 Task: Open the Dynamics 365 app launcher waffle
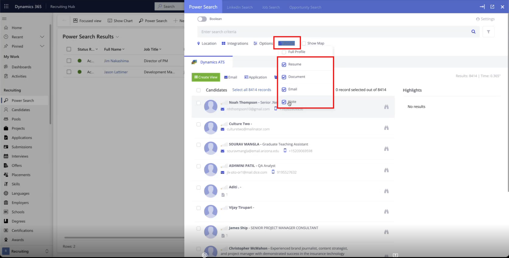(6, 6)
